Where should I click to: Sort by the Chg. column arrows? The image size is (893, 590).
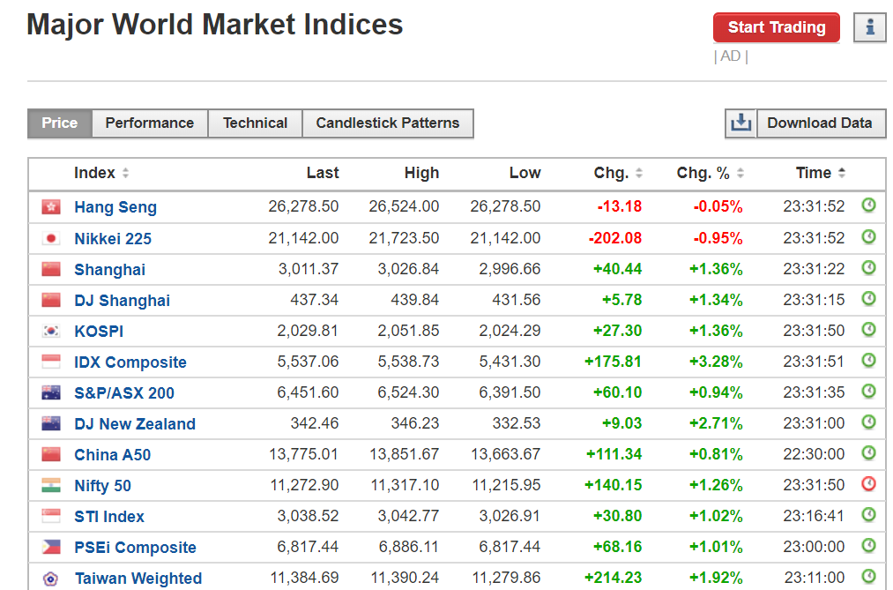(x=639, y=173)
